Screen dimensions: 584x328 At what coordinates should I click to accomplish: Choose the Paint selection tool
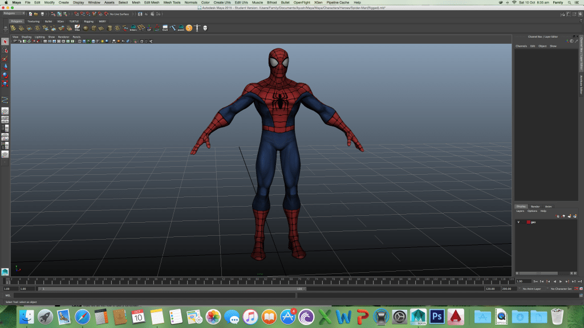[5, 59]
